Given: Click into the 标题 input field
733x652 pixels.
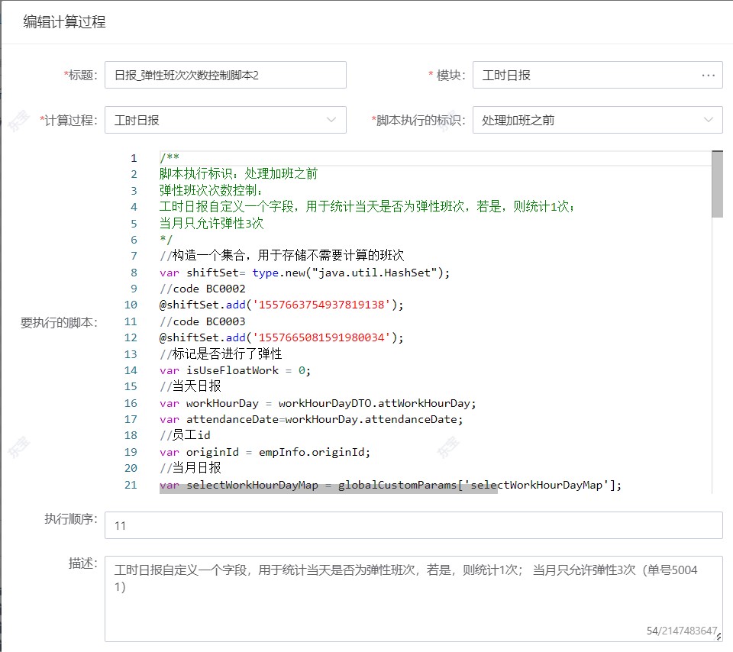Looking at the screenshot, I should (225, 75).
